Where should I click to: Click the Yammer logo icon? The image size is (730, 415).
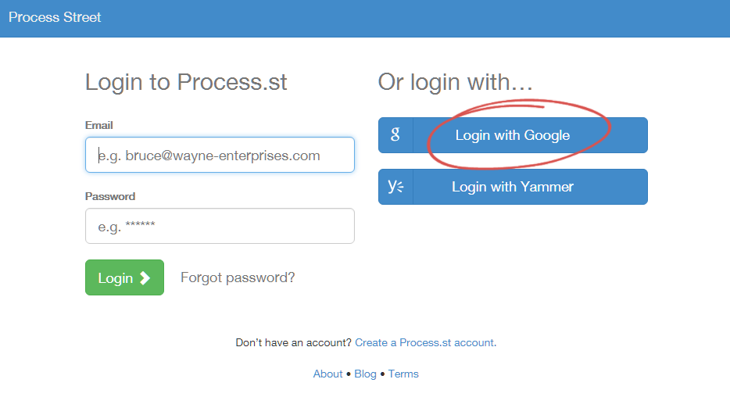pyautogui.click(x=395, y=187)
